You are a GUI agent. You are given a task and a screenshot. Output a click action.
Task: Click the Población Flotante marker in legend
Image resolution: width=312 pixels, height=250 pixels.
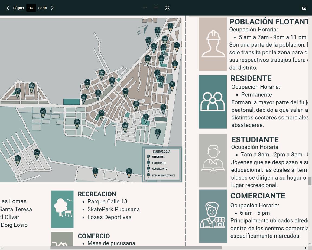[148, 175]
